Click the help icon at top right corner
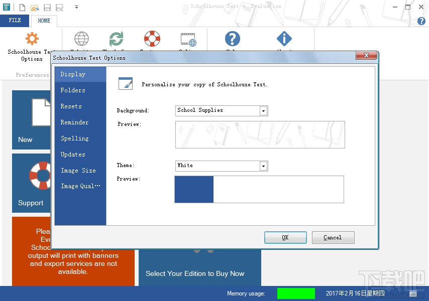The image size is (429, 301). click(x=421, y=21)
